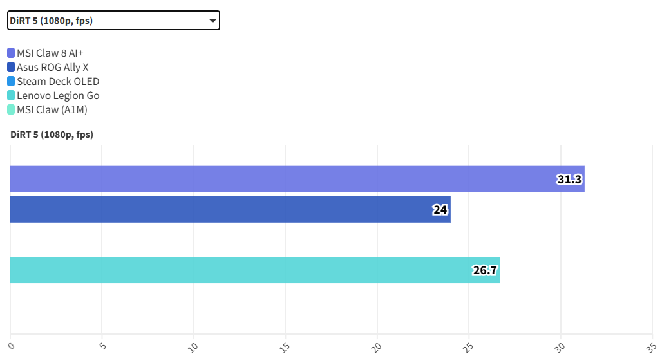This screenshot has width=662, height=363.
Task: Click the dropdown caret arrow
Action: click(213, 21)
